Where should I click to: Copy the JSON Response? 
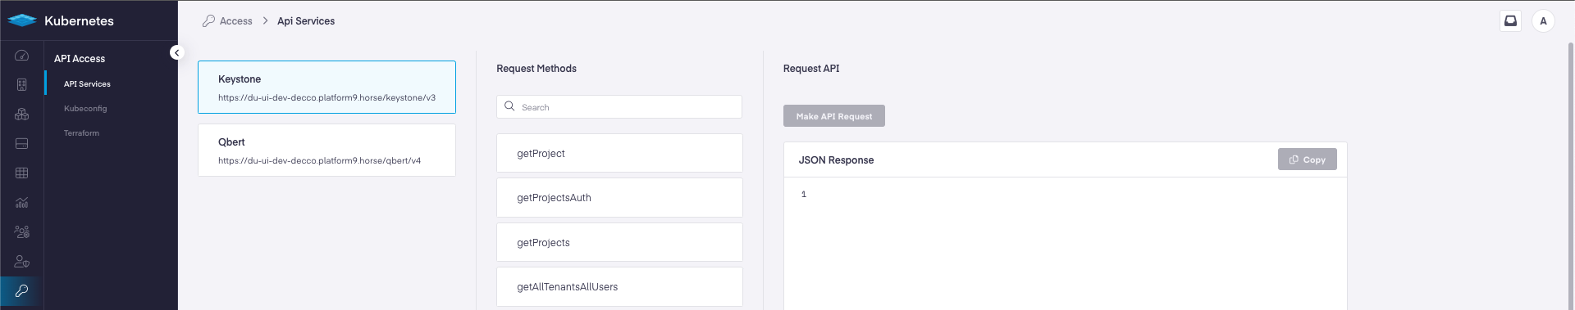tap(1308, 159)
